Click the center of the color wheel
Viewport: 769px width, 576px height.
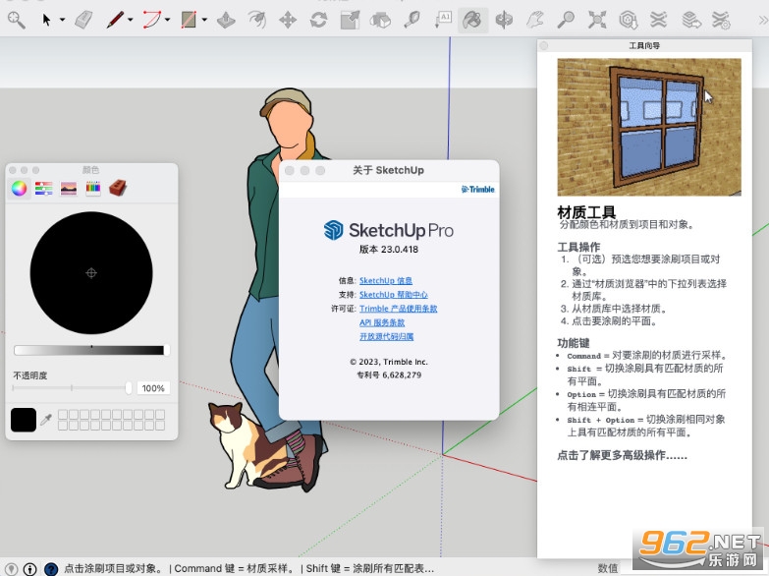point(91,273)
